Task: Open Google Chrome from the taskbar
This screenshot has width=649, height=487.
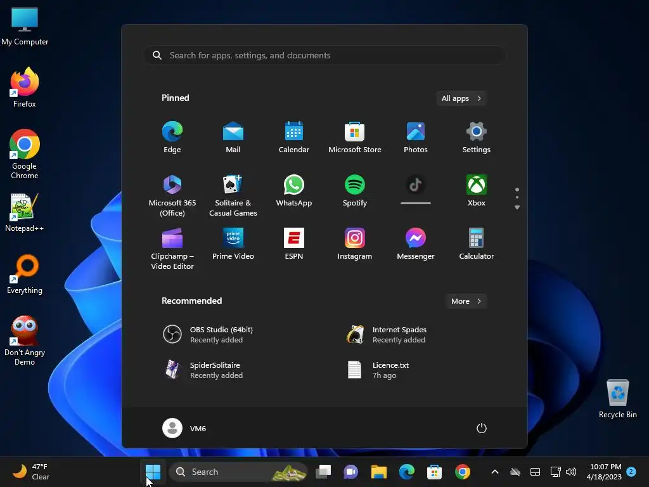Action: coord(462,472)
